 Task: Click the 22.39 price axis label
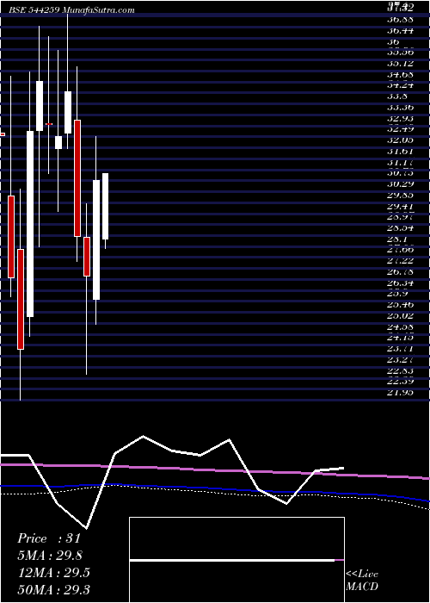pyautogui.click(x=401, y=382)
